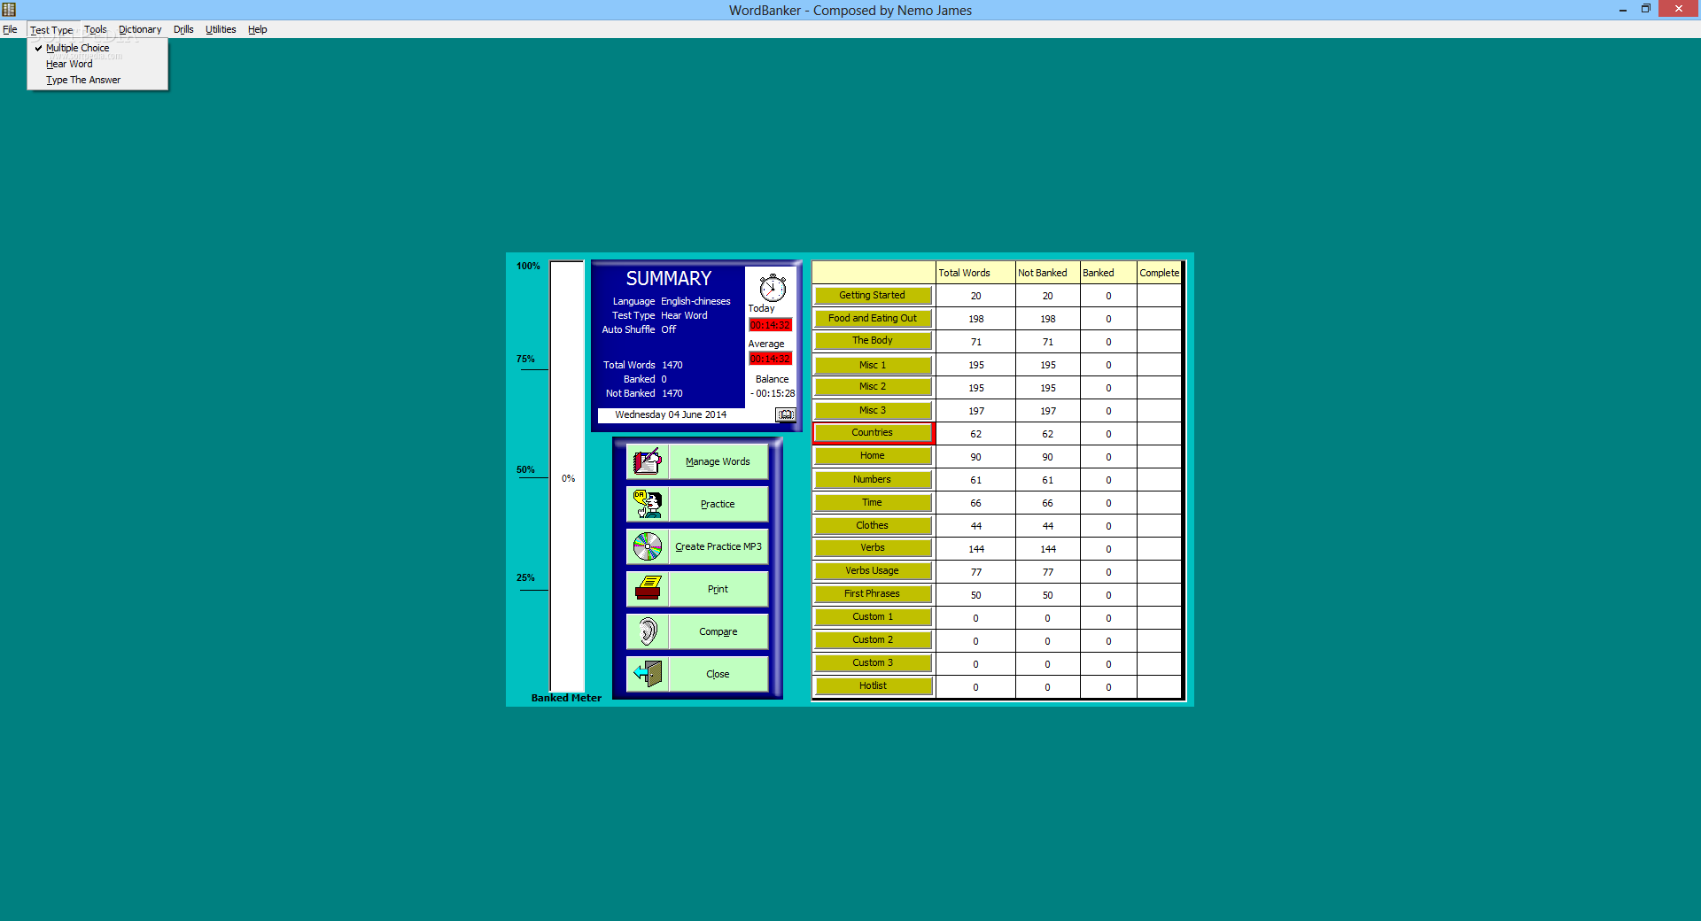The height and width of the screenshot is (921, 1701).
Task: Select the Verbs Usage category
Action: click(873, 570)
